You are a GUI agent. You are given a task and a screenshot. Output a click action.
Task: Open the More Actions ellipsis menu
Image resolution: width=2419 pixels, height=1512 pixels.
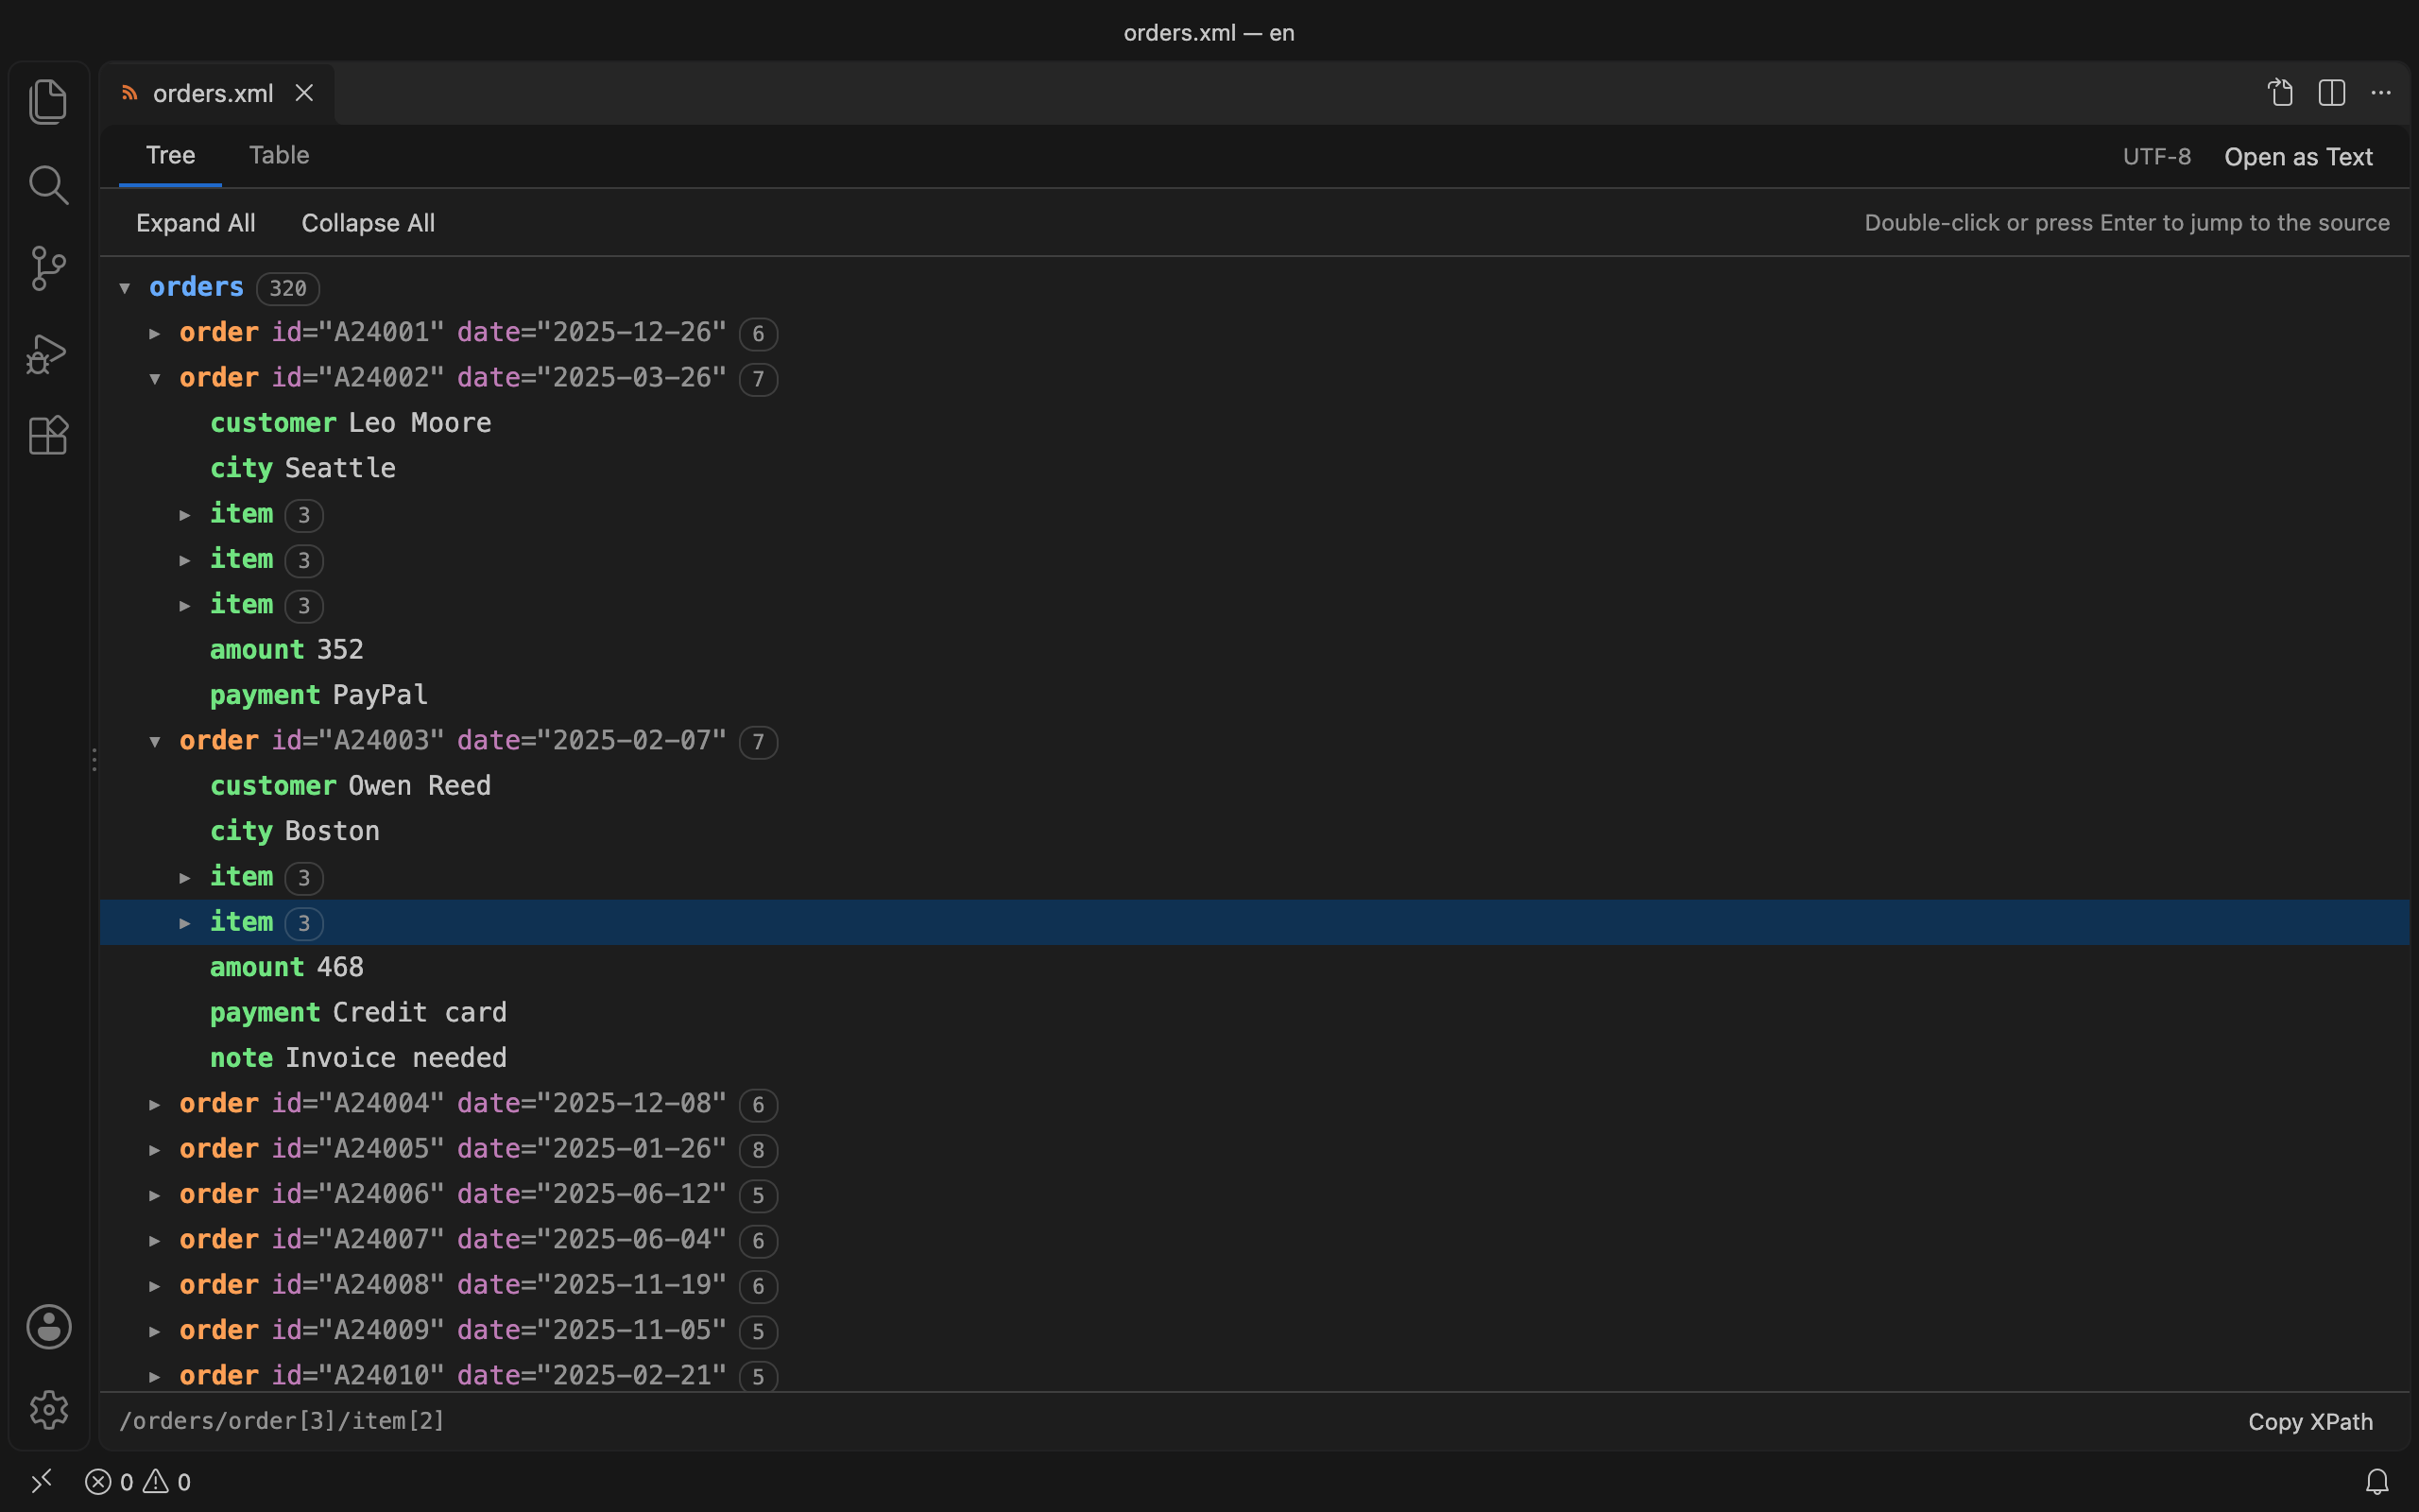click(x=2381, y=93)
